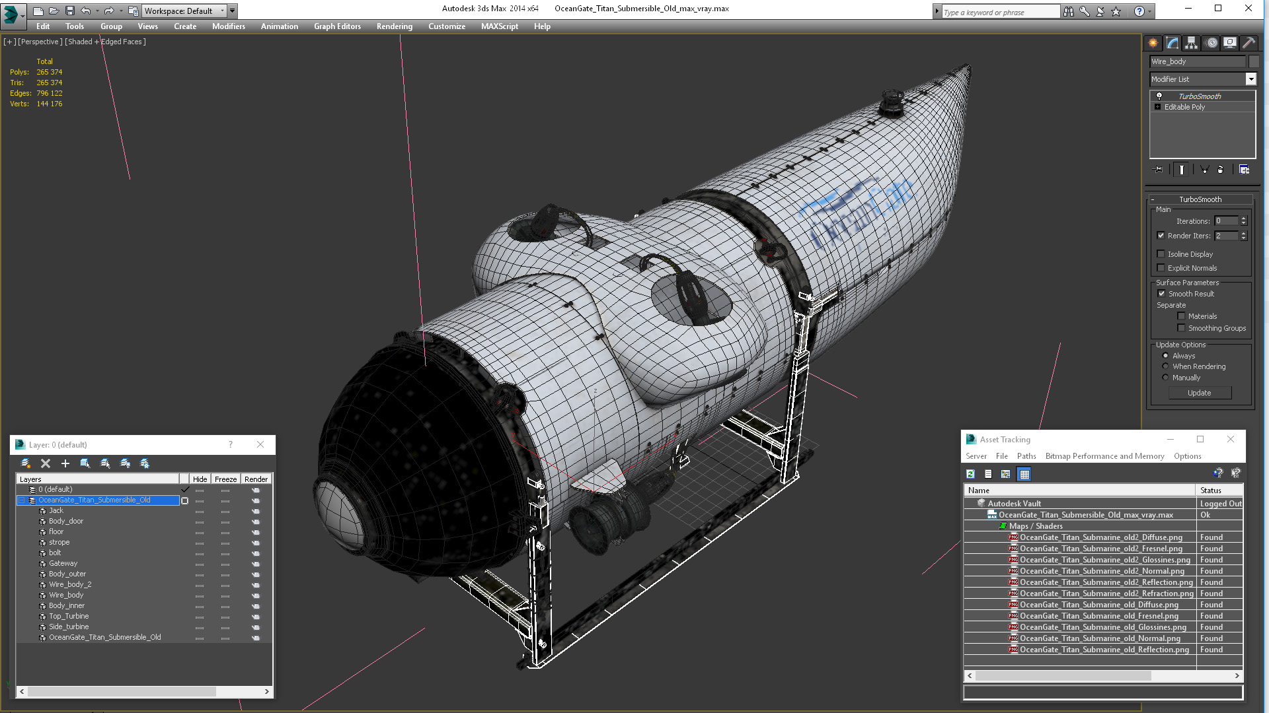Open the Create command panel tab
The width and height of the screenshot is (1269, 713).
(x=1153, y=43)
